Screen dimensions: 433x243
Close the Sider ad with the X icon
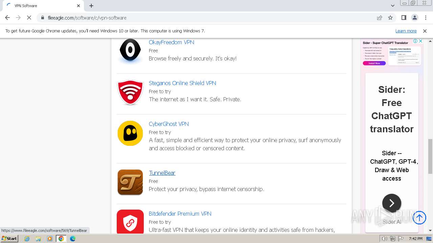point(421,41)
